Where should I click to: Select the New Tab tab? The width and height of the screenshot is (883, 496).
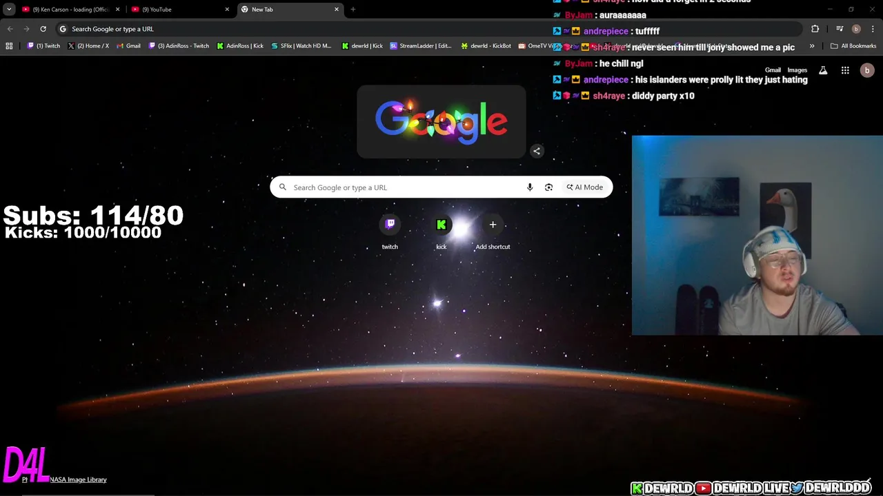290,10
